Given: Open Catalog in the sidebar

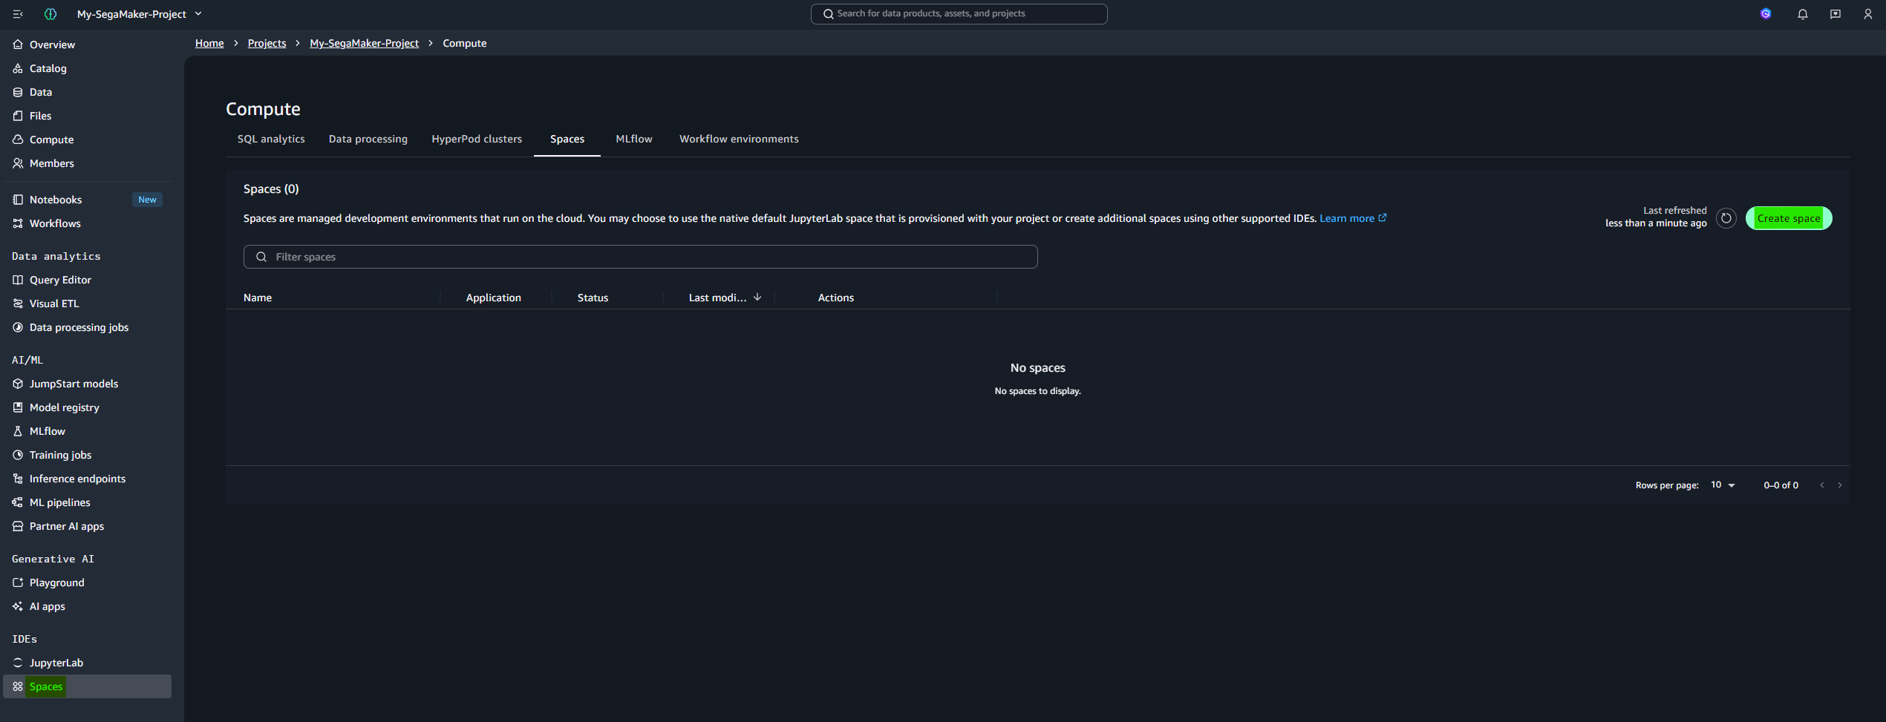Looking at the screenshot, I should click(x=88, y=68).
